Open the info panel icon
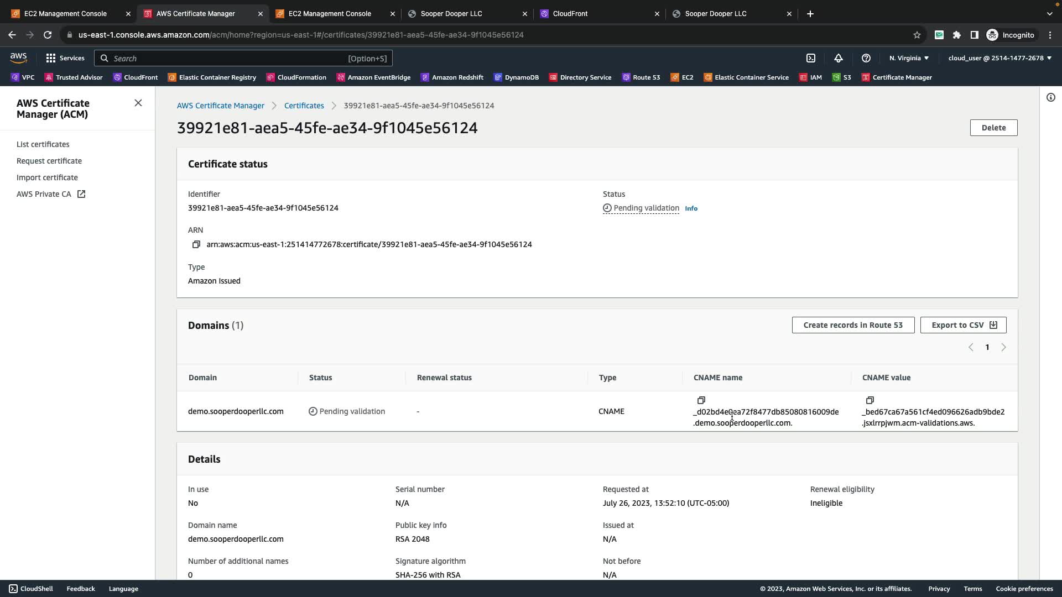 pos(1050,98)
